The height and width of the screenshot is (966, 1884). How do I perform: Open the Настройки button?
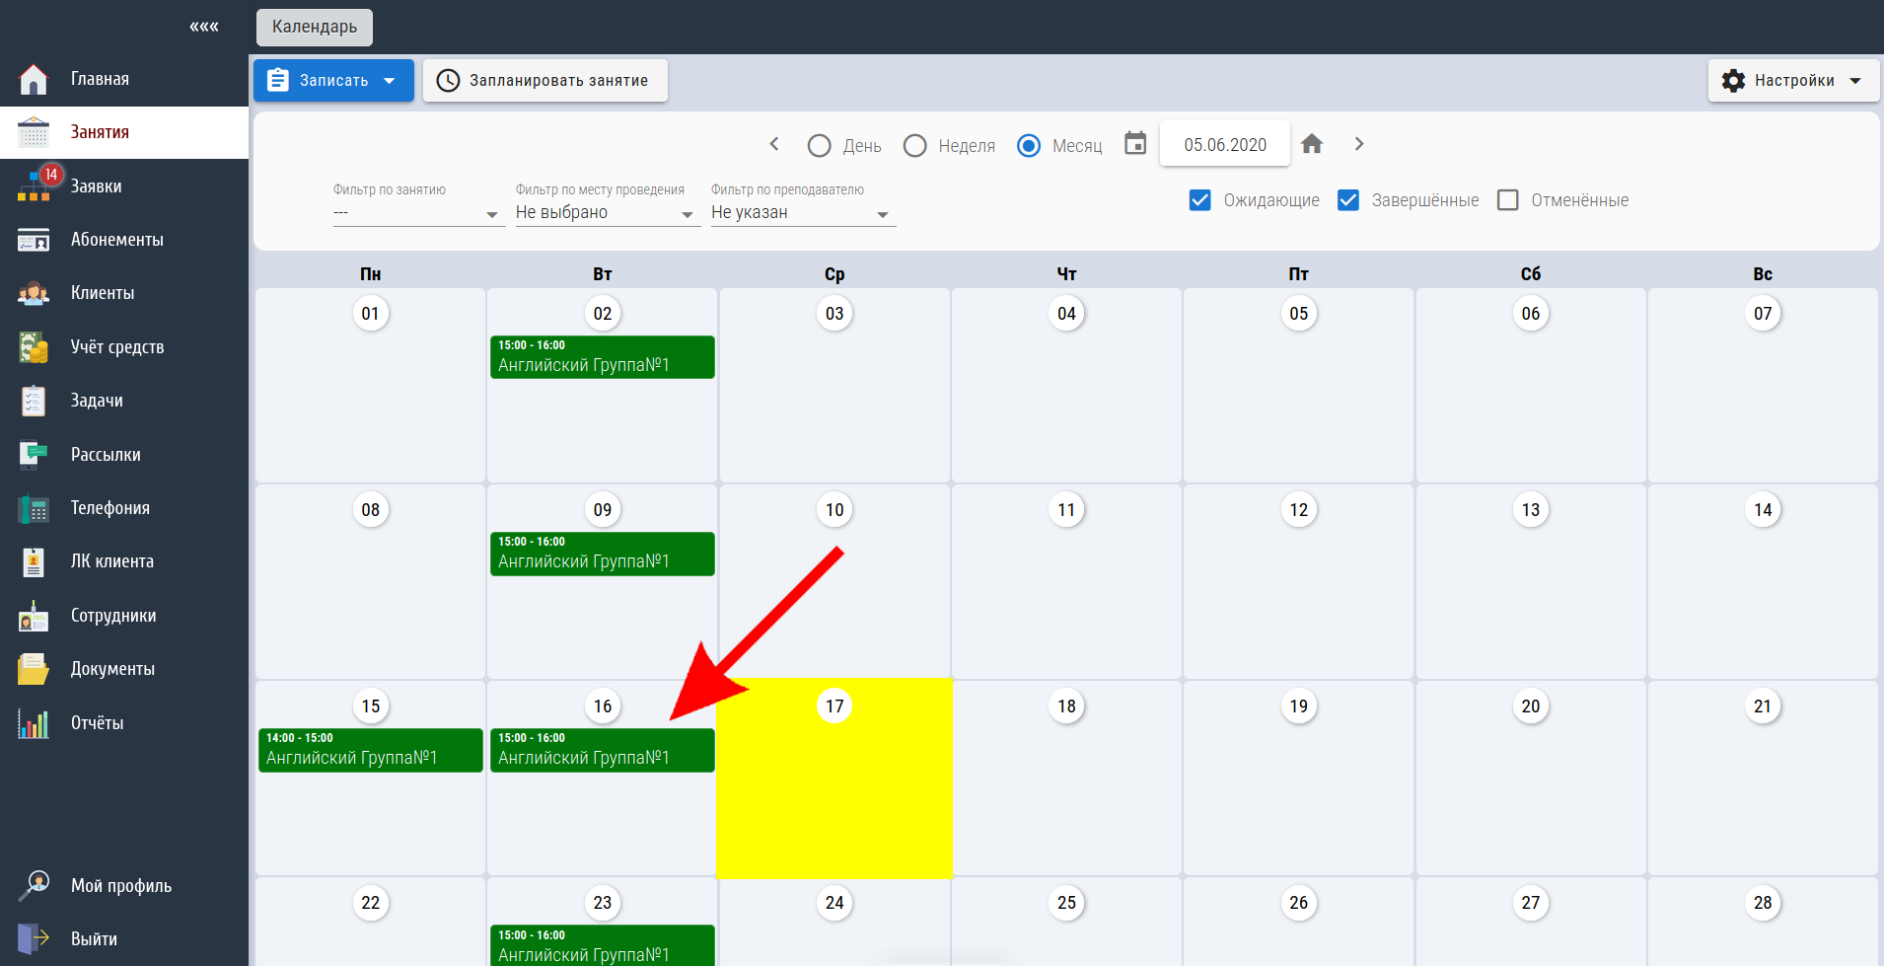[x=1794, y=81]
